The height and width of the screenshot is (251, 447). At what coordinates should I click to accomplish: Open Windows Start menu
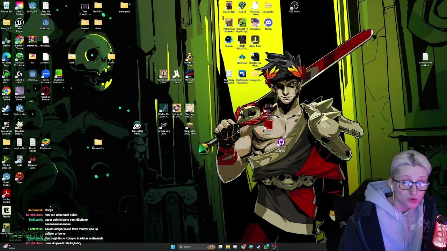173,247
